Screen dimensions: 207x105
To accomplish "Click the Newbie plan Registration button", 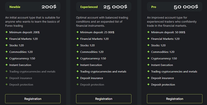I will (x=33, y=99).
